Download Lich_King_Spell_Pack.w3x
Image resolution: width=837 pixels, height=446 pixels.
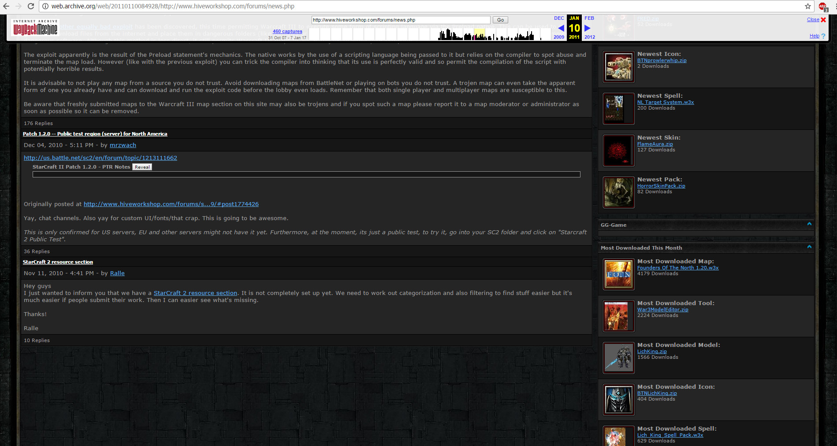670,435
